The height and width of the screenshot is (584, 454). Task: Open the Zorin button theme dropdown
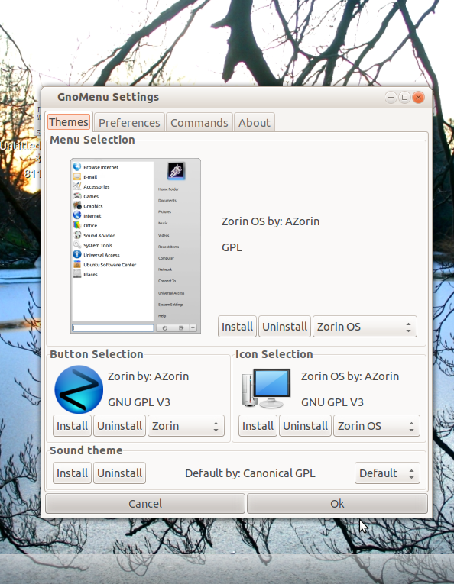(x=186, y=426)
